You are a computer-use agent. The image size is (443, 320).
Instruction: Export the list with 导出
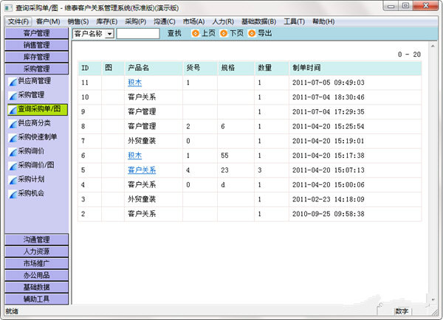point(265,33)
